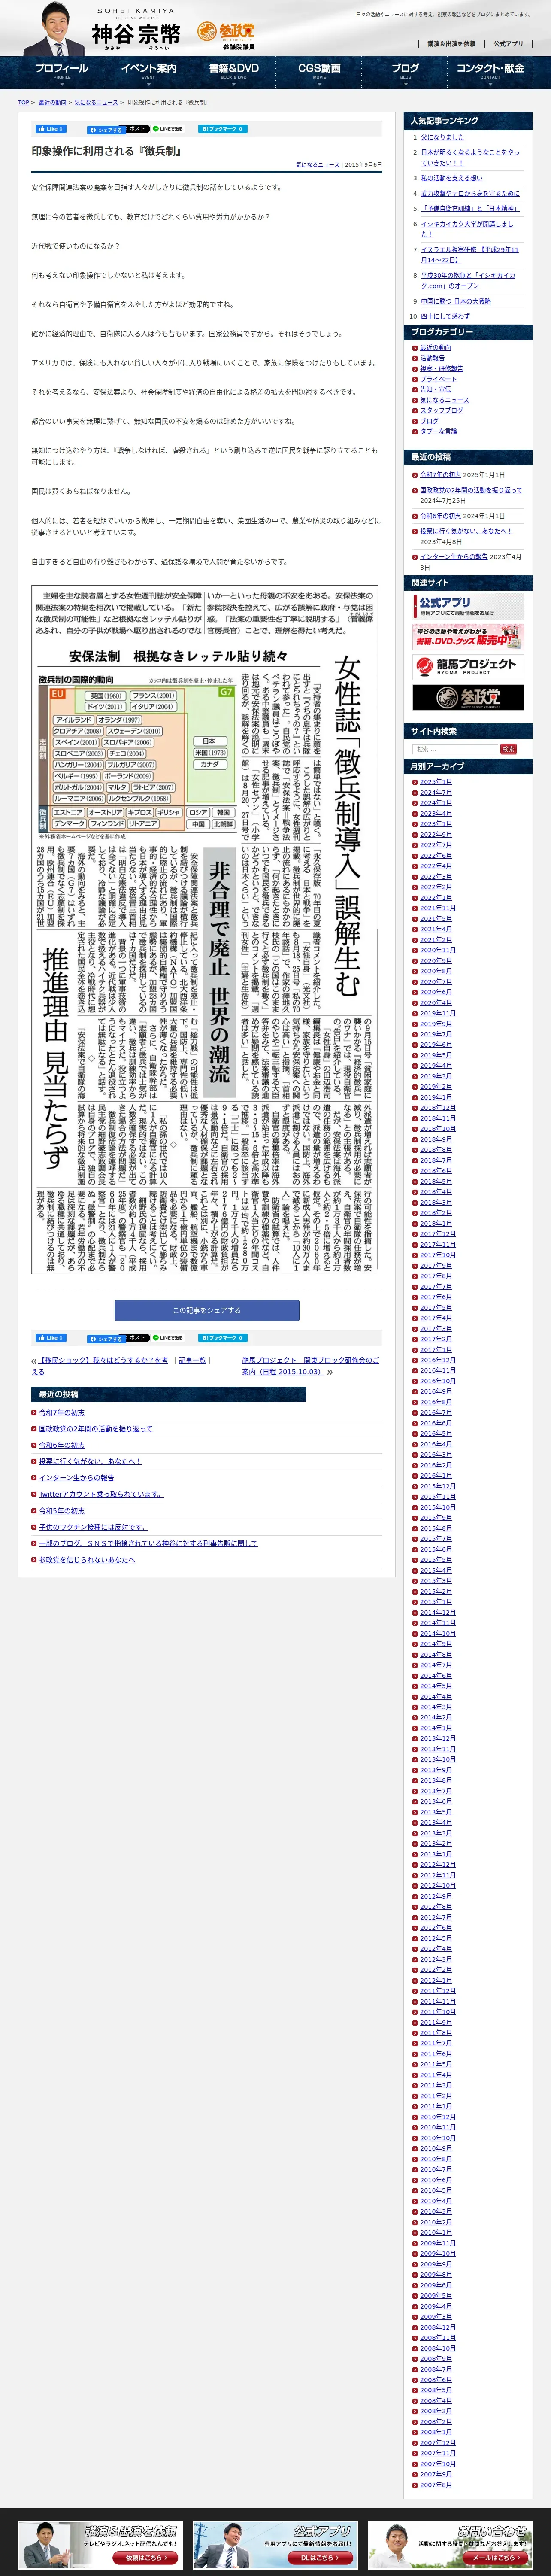Click the Facebook Like button above the article

tap(50, 129)
